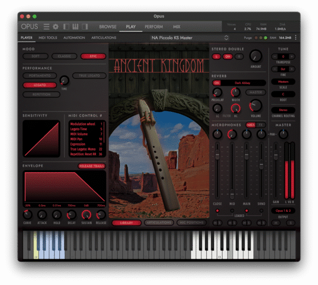Adjust the Stereo Double Amount knob

tap(255, 56)
